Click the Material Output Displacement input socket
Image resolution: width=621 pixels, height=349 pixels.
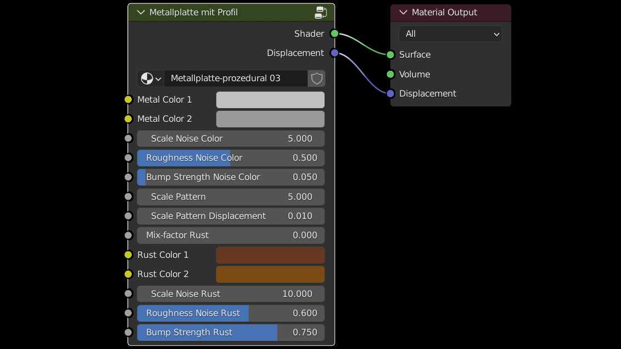coord(390,94)
